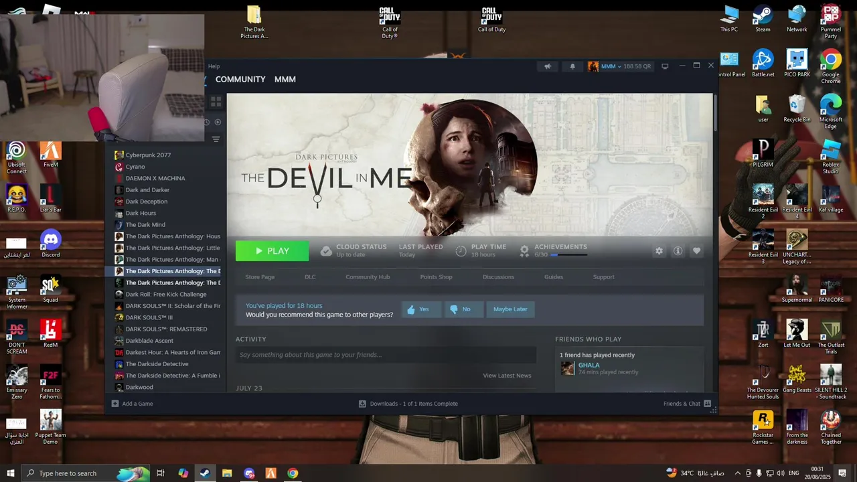Open friend GHALA's profile
The width and height of the screenshot is (857, 482).
[589, 365]
